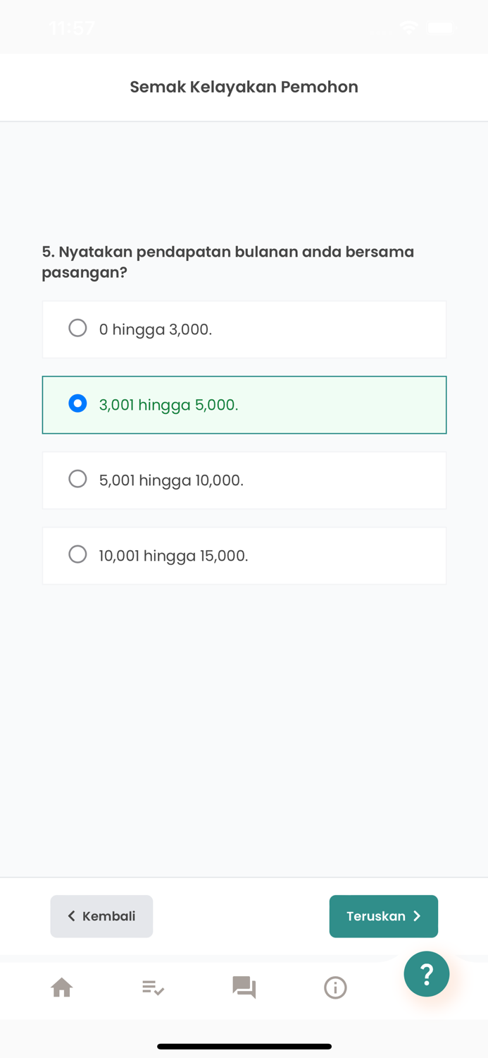Image resolution: width=488 pixels, height=1058 pixels.
Task: Tap the "5,001 hingga 10,000." option text
Action: click(x=171, y=480)
